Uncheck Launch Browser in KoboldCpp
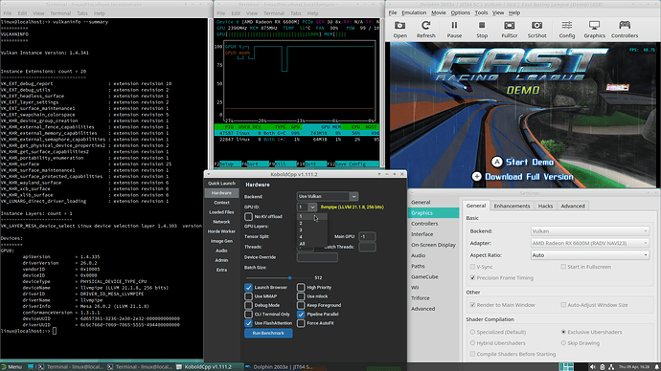This screenshot has width=661, height=371. [248, 287]
